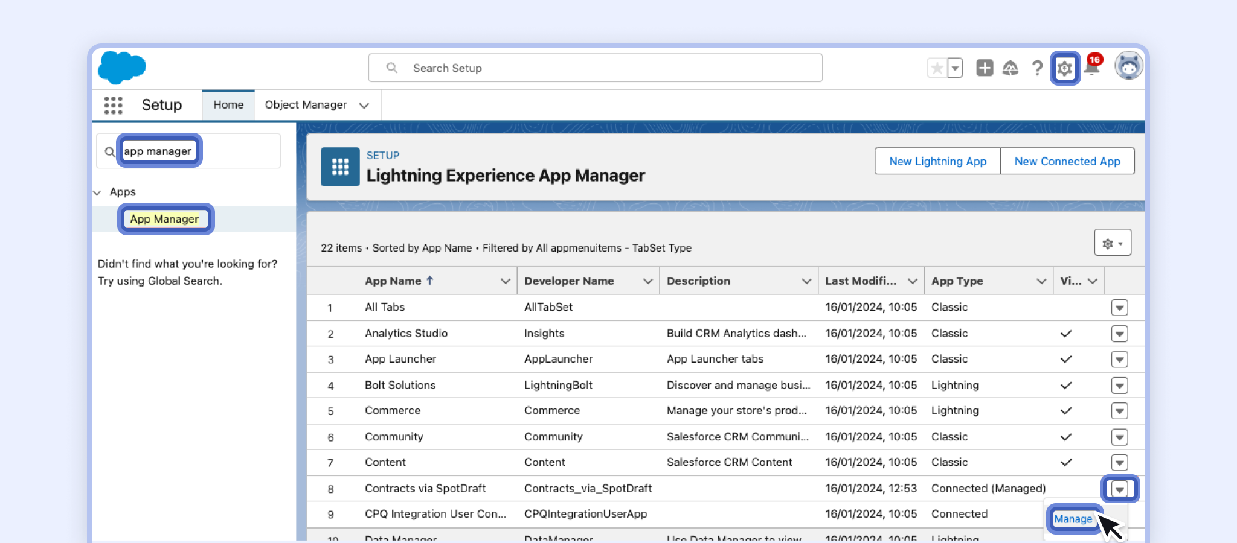Open the App Name column menu chevron

click(x=506, y=281)
